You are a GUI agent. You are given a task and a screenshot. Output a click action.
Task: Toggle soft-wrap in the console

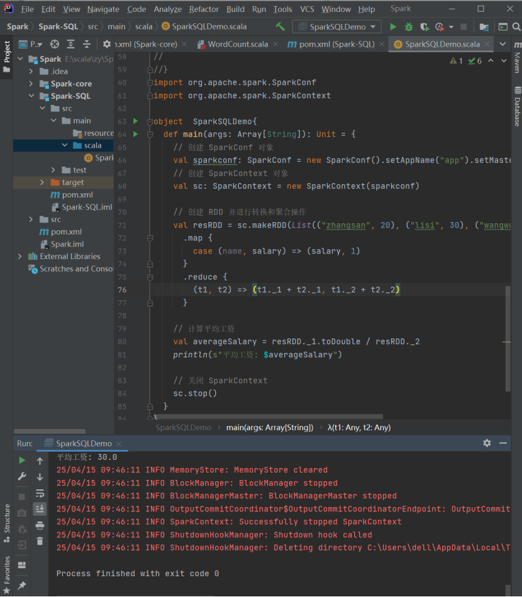point(40,493)
